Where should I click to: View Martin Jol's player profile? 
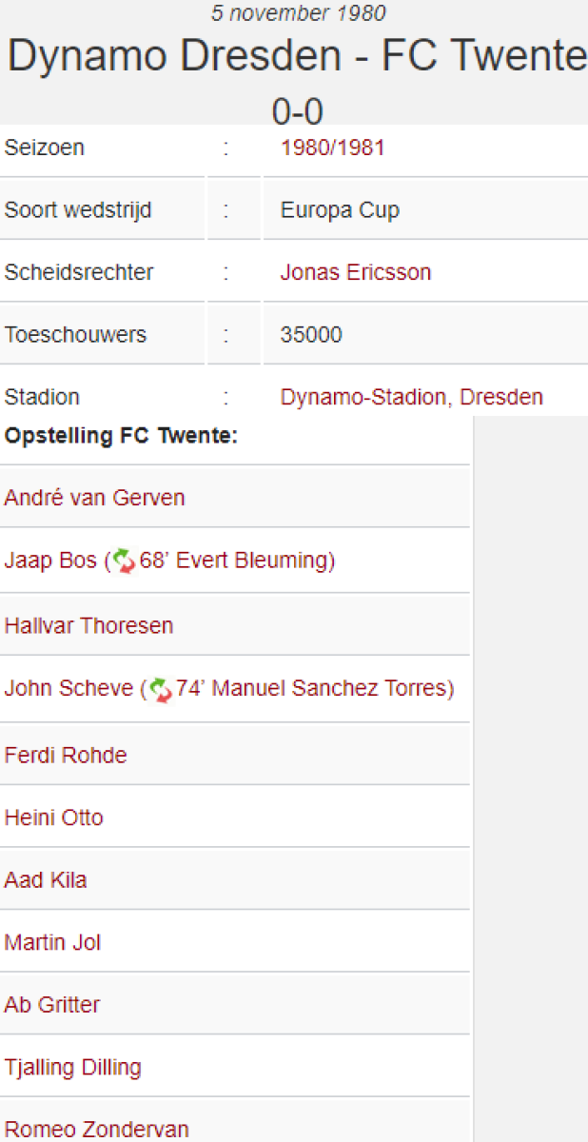point(52,943)
